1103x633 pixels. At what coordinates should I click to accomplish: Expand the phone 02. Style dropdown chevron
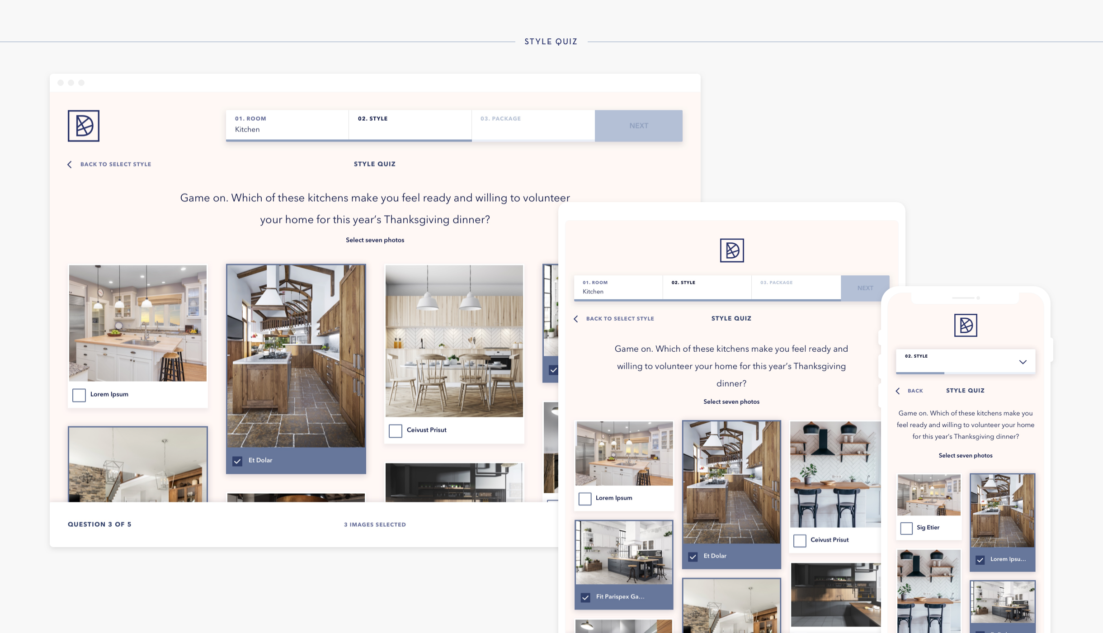pyautogui.click(x=1023, y=362)
